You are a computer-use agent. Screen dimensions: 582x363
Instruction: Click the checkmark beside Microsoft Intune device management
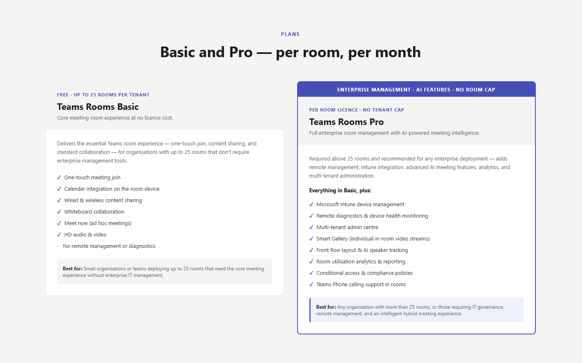coord(311,205)
